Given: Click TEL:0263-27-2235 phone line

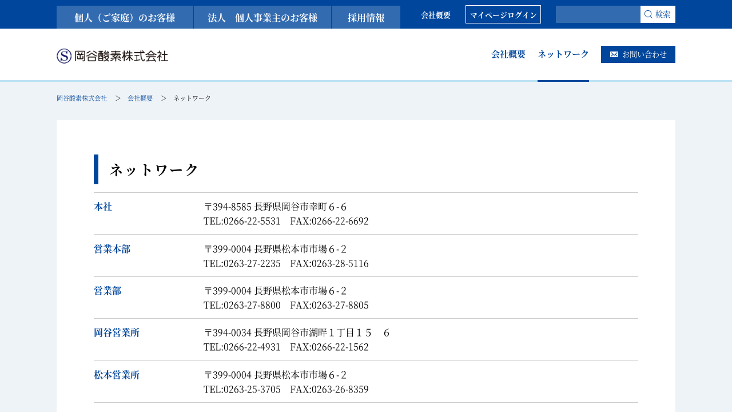Looking at the screenshot, I should tap(286, 263).
